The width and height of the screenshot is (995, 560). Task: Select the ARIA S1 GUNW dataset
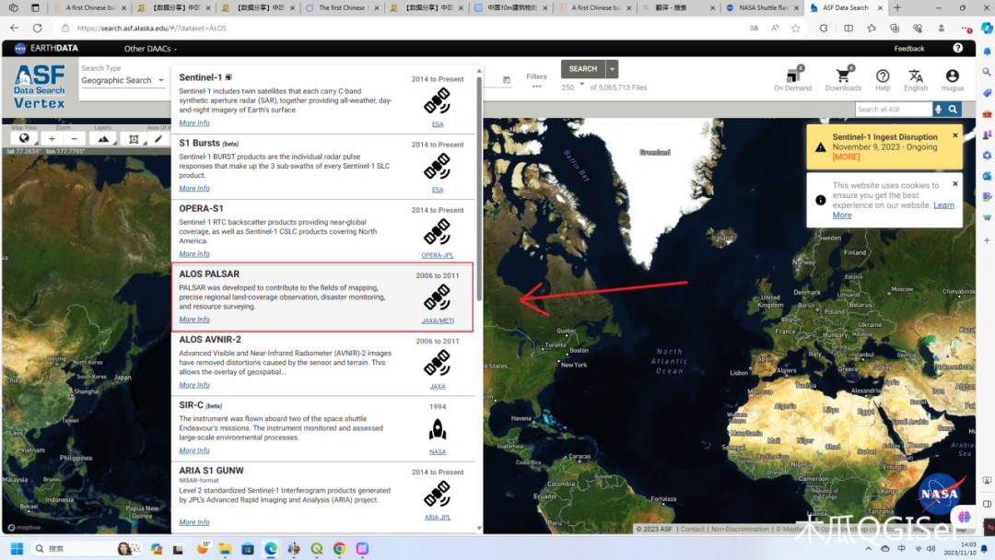(x=322, y=496)
